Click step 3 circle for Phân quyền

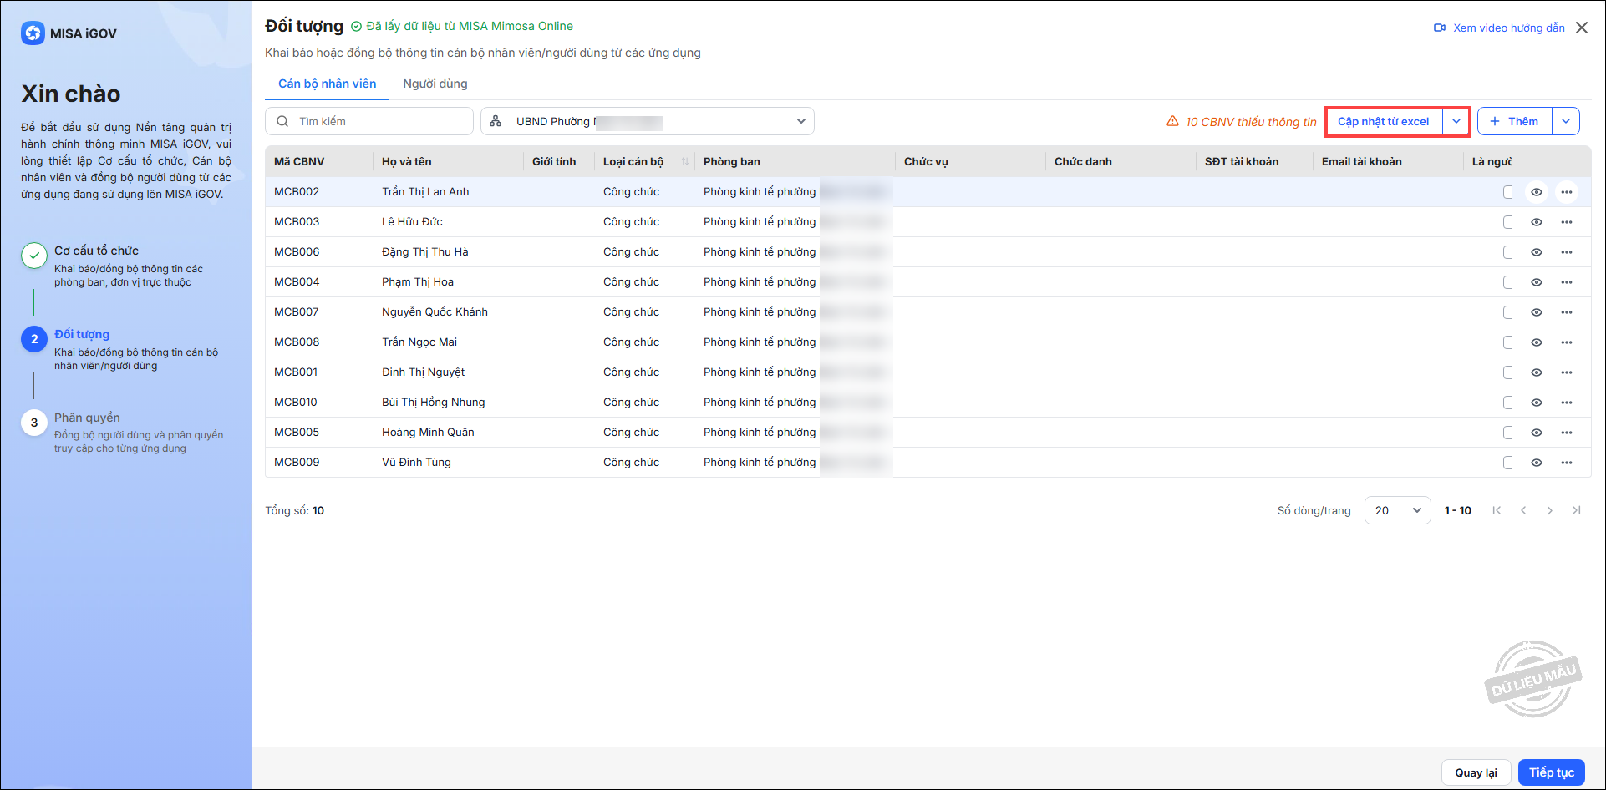[34, 423]
